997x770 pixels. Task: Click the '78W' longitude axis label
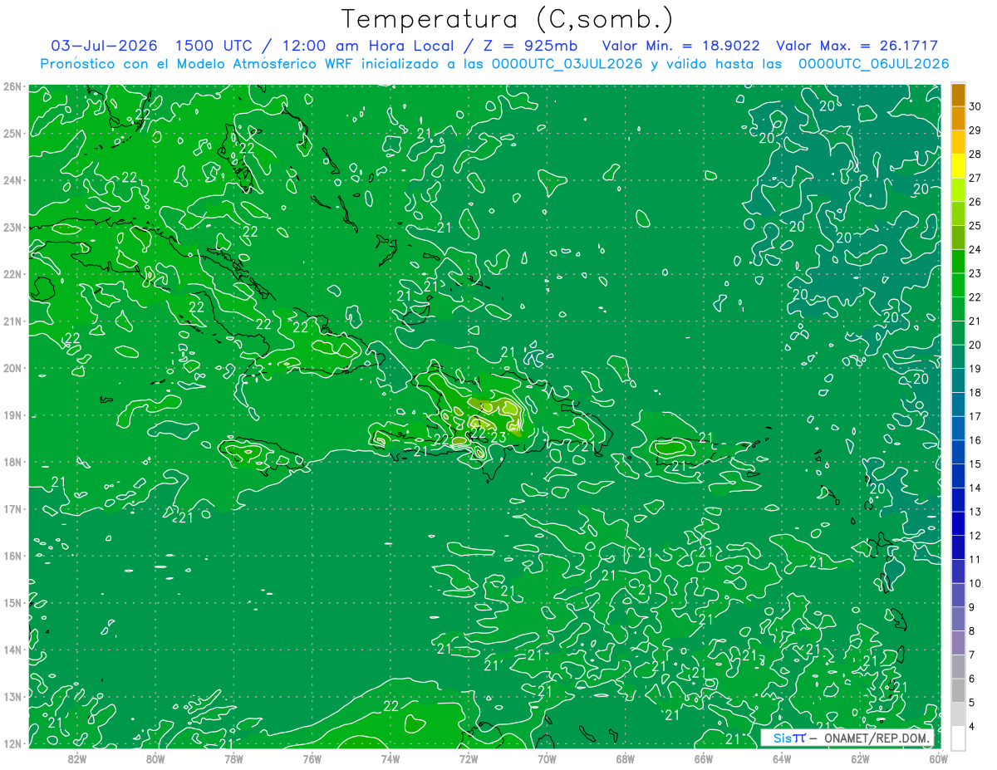click(x=233, y=758)
